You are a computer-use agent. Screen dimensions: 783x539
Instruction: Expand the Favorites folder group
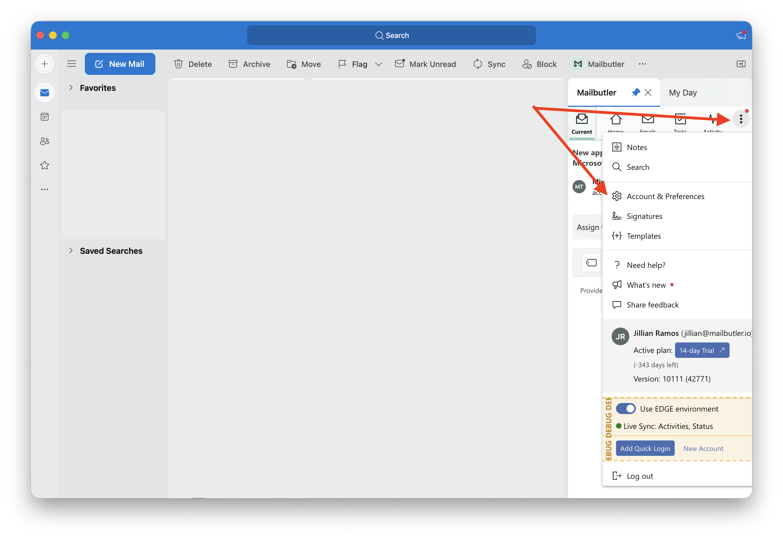click(x=71, y=88)
